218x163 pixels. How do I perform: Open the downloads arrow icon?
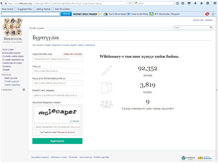[195, 3]
